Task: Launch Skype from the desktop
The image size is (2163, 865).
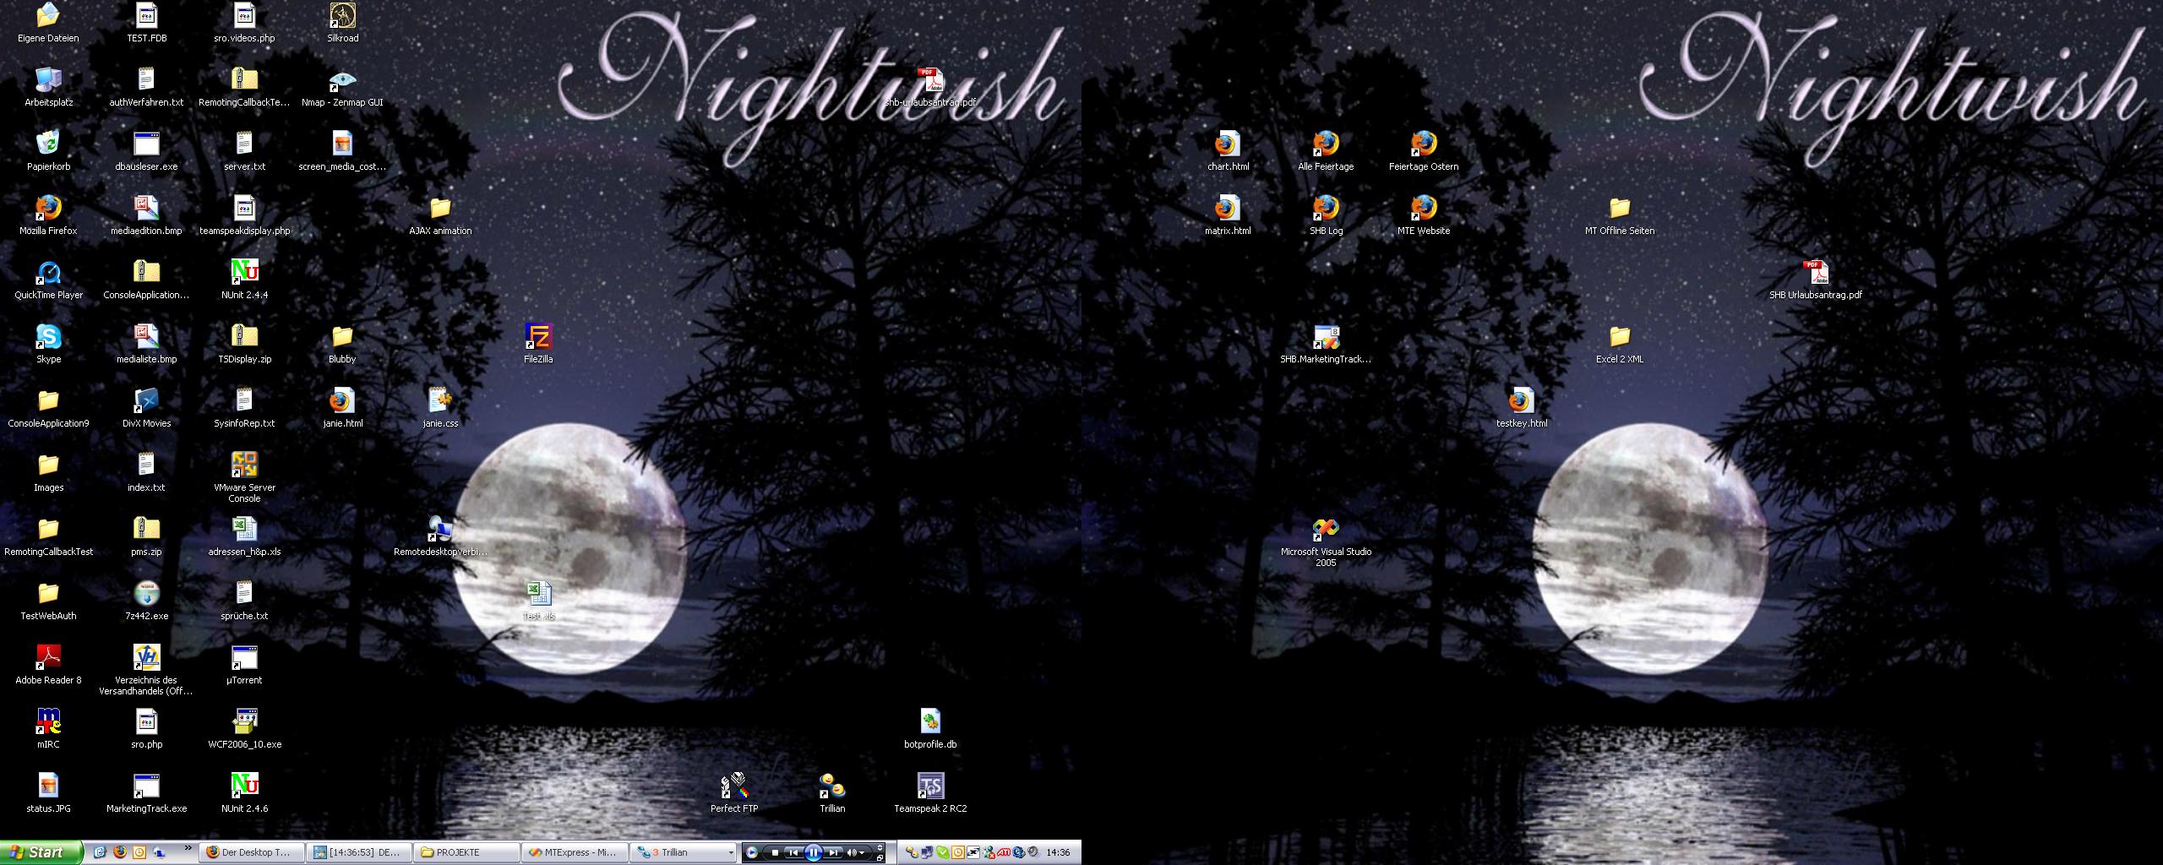Action: (x=48, y=337)
